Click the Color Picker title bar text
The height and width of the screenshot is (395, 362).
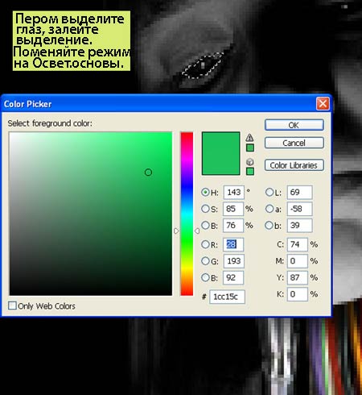tap(27, 104)
